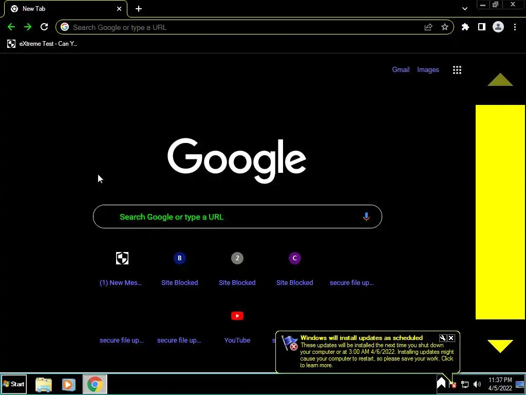The image size is (526, 395).
Task: Close the New Tab tab
Action: click(x=119, y=9)
